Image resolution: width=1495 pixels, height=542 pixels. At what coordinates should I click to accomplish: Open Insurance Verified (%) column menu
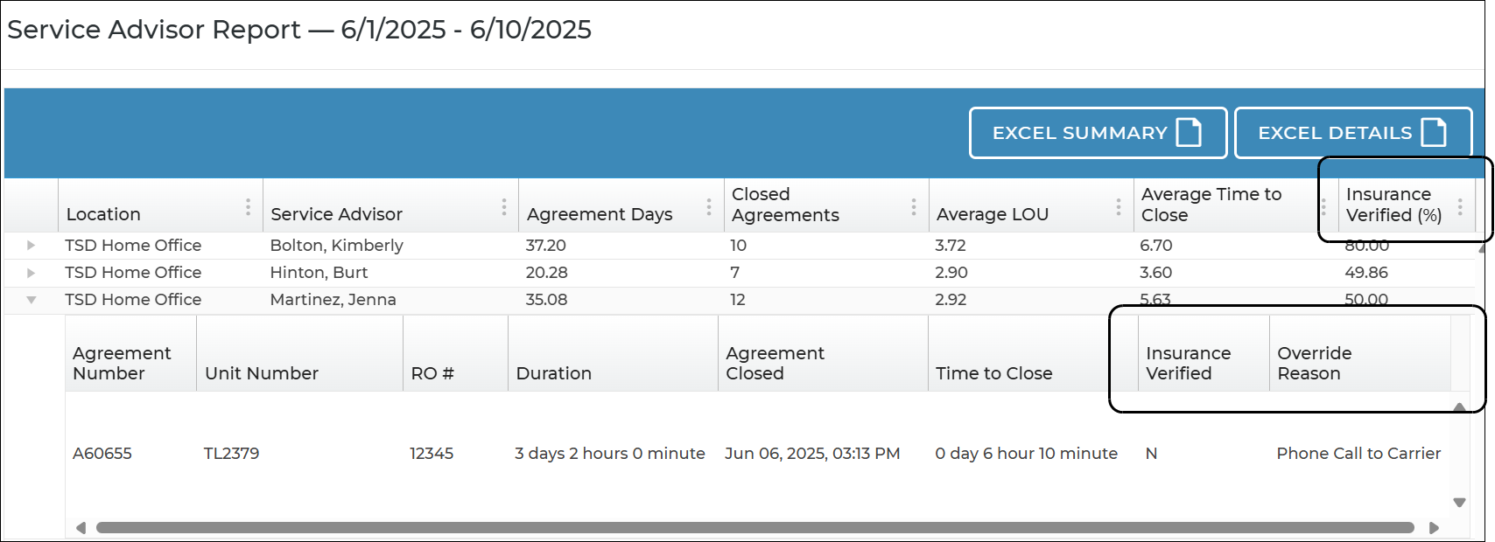1460,207
